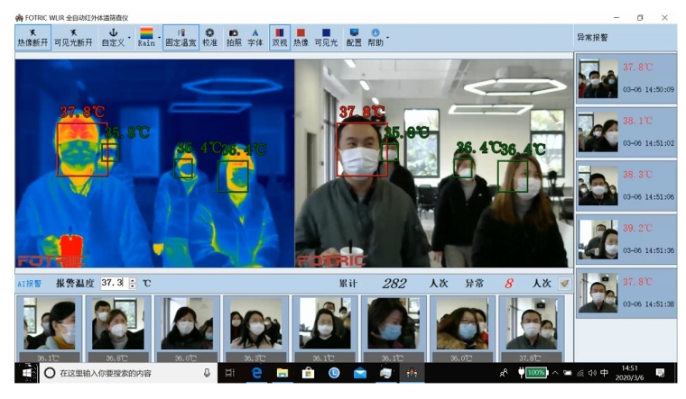Switch to 热像 thermal-only view
The width and height of the screenshot is (686, 399).
pos(301,37)
